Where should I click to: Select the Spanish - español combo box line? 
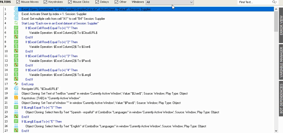(x=122, y=112)
